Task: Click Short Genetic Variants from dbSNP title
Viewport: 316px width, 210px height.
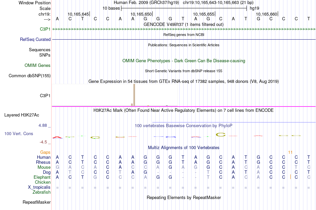Action: pyautogui.click(x=184, y=71)
